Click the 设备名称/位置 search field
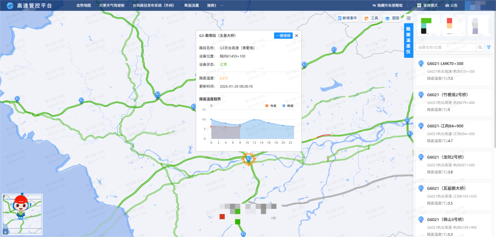496x237 pixels. [x=445, y=47]
